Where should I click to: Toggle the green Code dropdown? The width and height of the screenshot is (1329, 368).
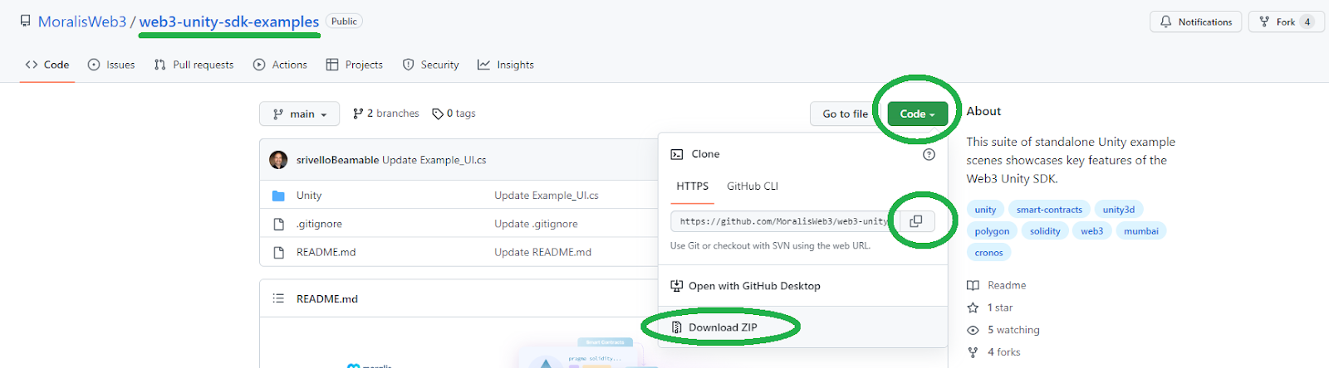click(917, 114)
